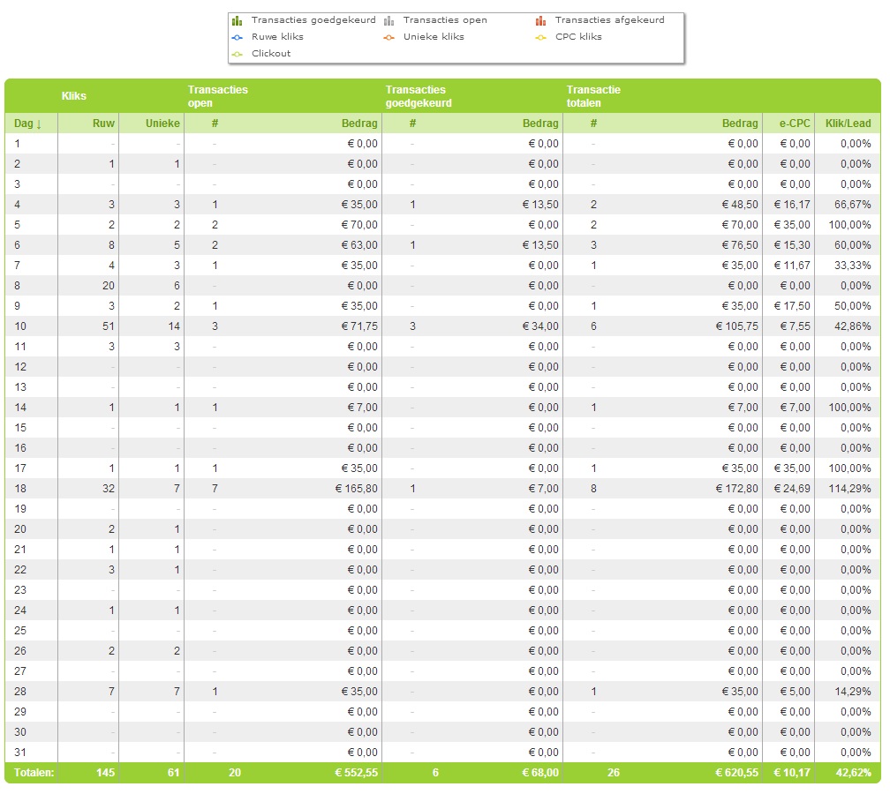This screenshot has height=794, width=890.
Task: Toggle the Unieke kliks legend label
Action: pos(434,37)
